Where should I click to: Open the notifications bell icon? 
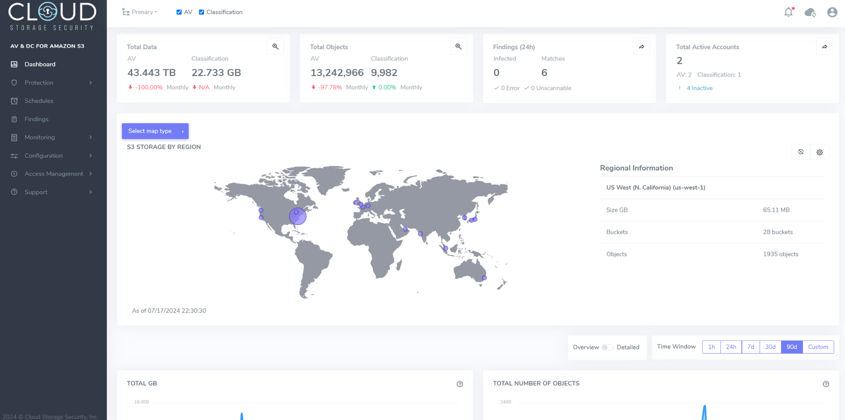point(789,12)
